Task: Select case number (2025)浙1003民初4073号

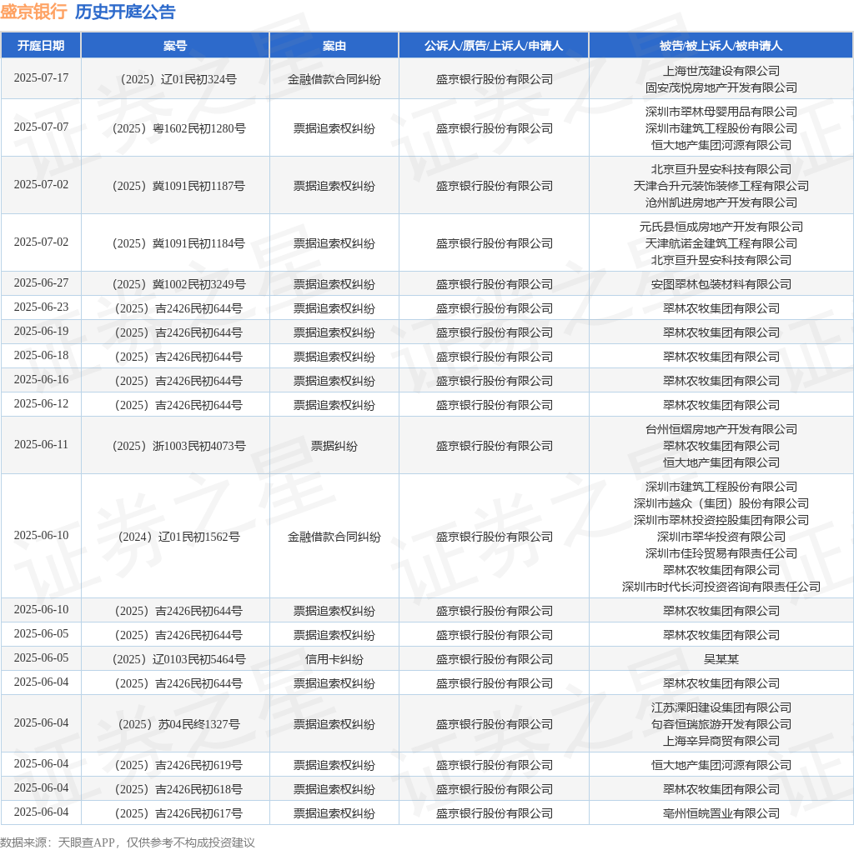Action: [178, 446]
